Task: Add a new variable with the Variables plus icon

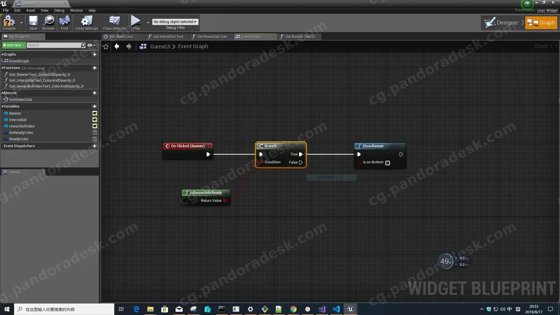Action: (94, 106)
